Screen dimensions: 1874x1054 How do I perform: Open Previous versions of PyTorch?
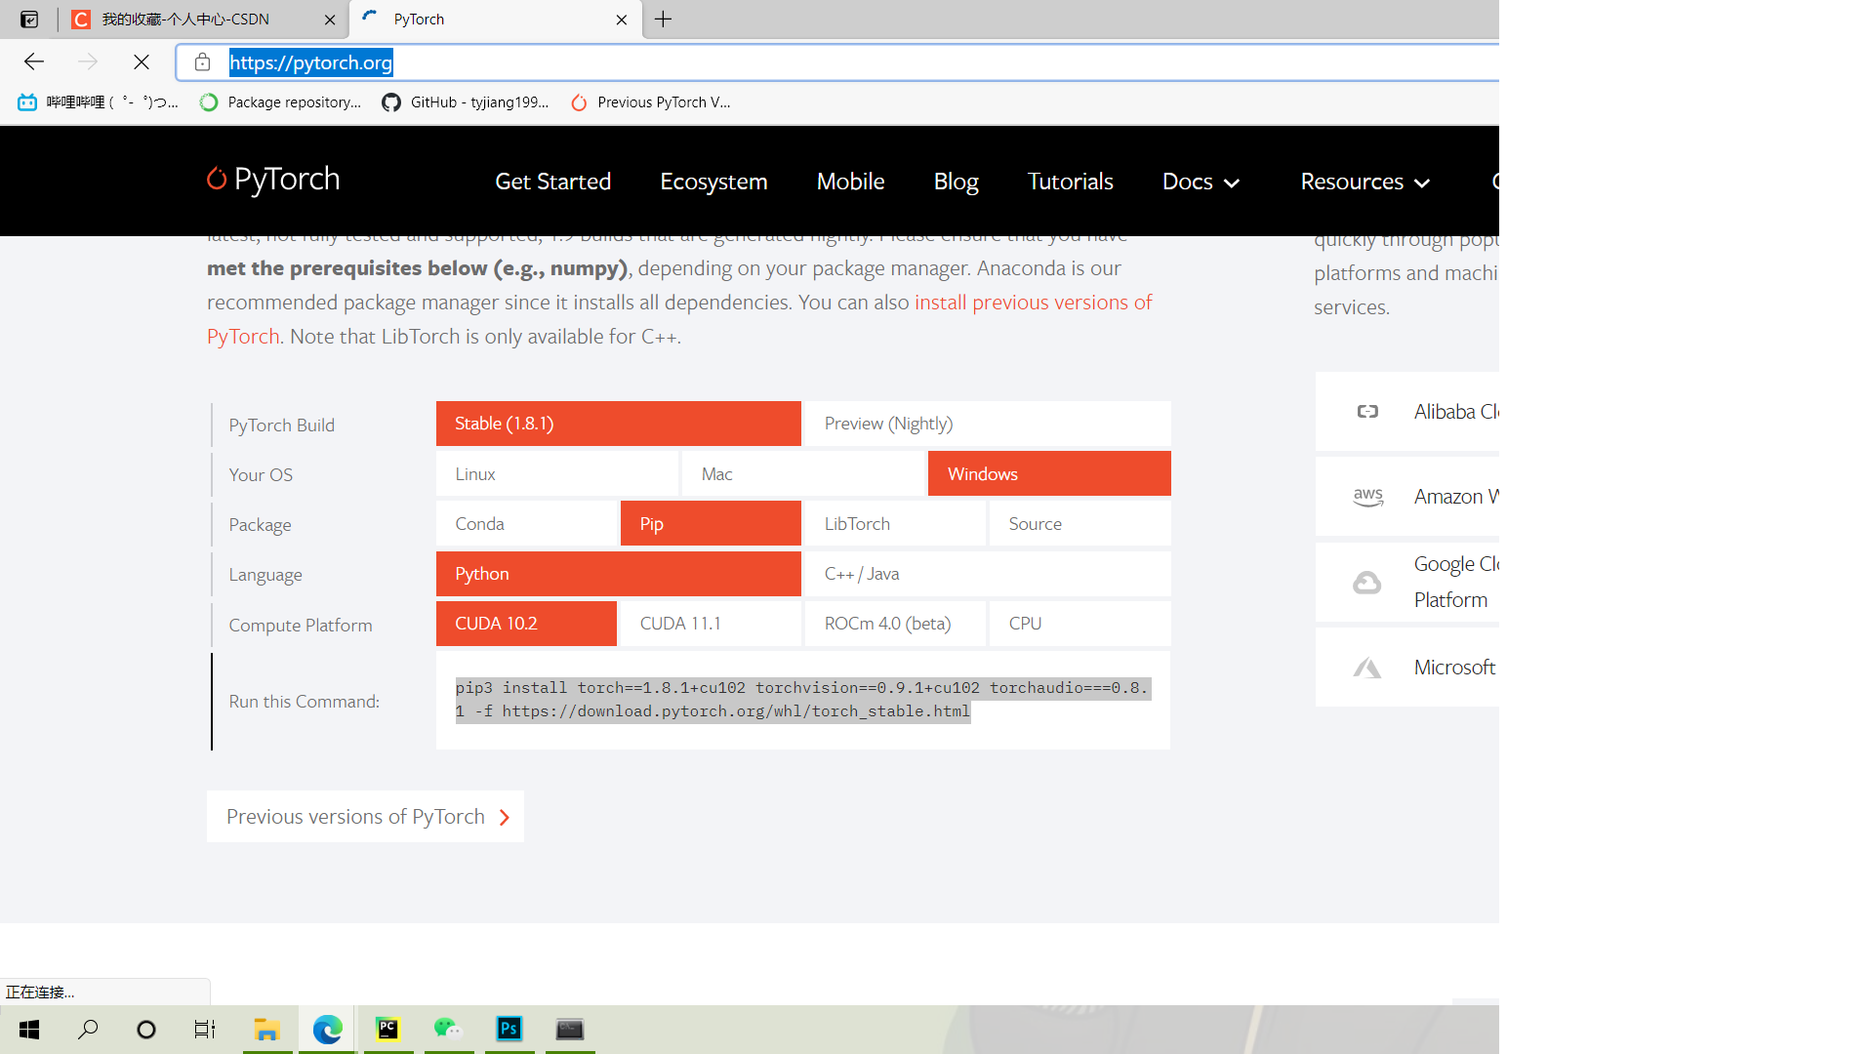tap(364, 816)
